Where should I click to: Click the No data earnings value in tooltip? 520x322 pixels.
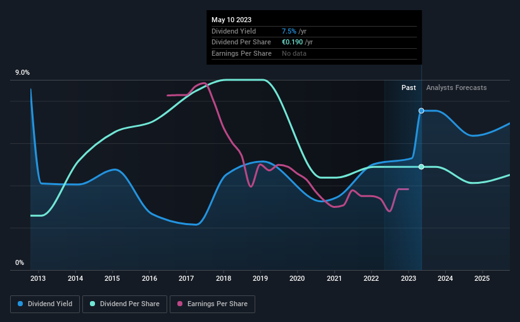[294, 53]
